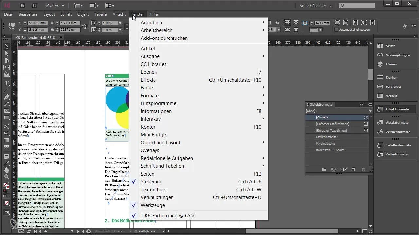Select the Rectangle Frame tool
This screenshot has width=419, height=235.
7,111
